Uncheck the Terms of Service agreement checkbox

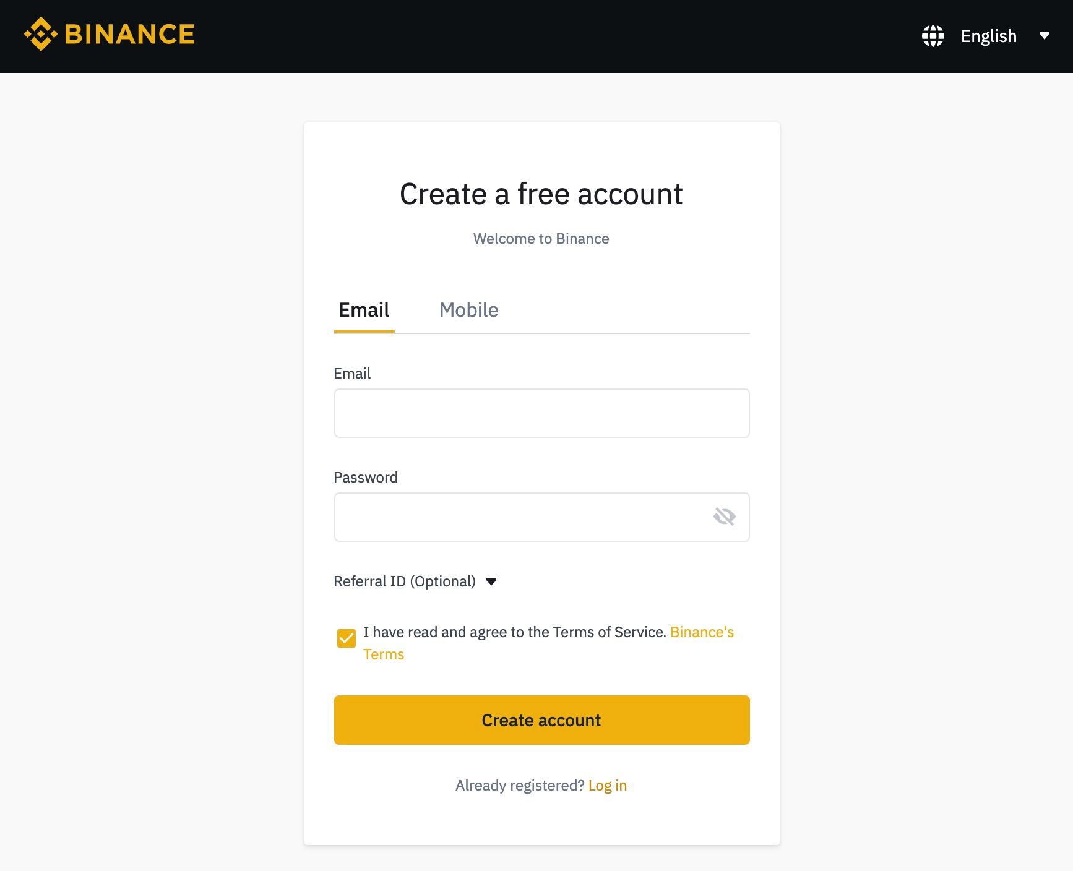point(346,637)
